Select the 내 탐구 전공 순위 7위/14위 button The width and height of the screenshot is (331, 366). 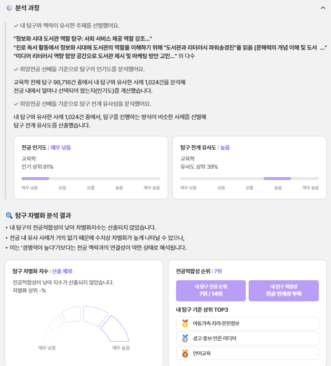click(211, 291)
